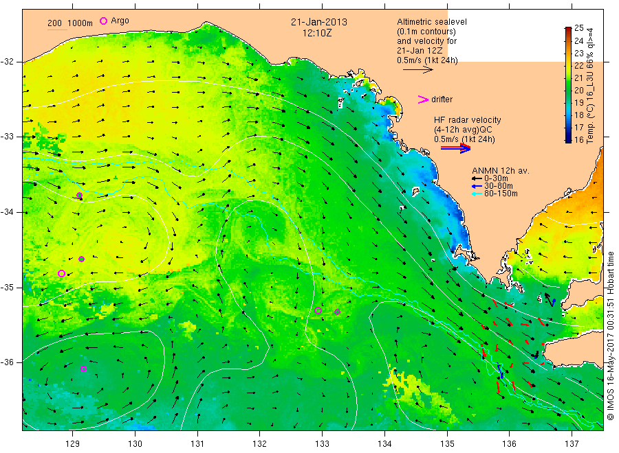Click the '22' colorbar tick label
The width and height of the screenshot is (619, 453).
point(578,66)
